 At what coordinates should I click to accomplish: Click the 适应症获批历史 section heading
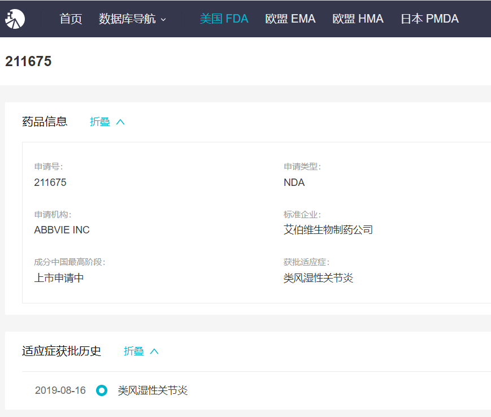point(62,351)
